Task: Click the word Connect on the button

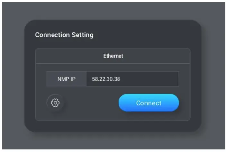Action: click(149, 103)
